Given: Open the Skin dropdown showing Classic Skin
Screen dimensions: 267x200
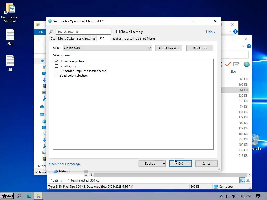Looking at the screenshot, I should pos(107,48).
